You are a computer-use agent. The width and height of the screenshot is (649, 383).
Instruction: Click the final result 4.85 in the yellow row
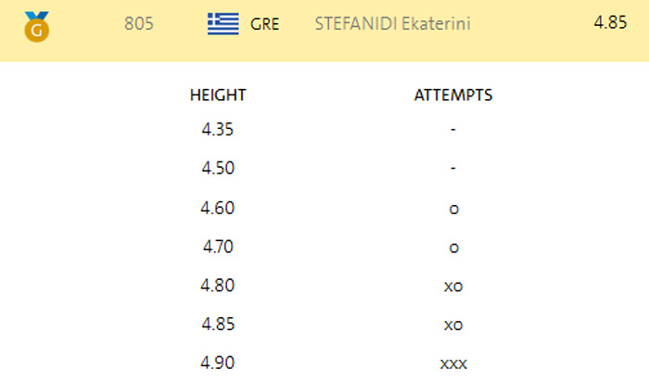pyautogui.click(x=612, y=21)
